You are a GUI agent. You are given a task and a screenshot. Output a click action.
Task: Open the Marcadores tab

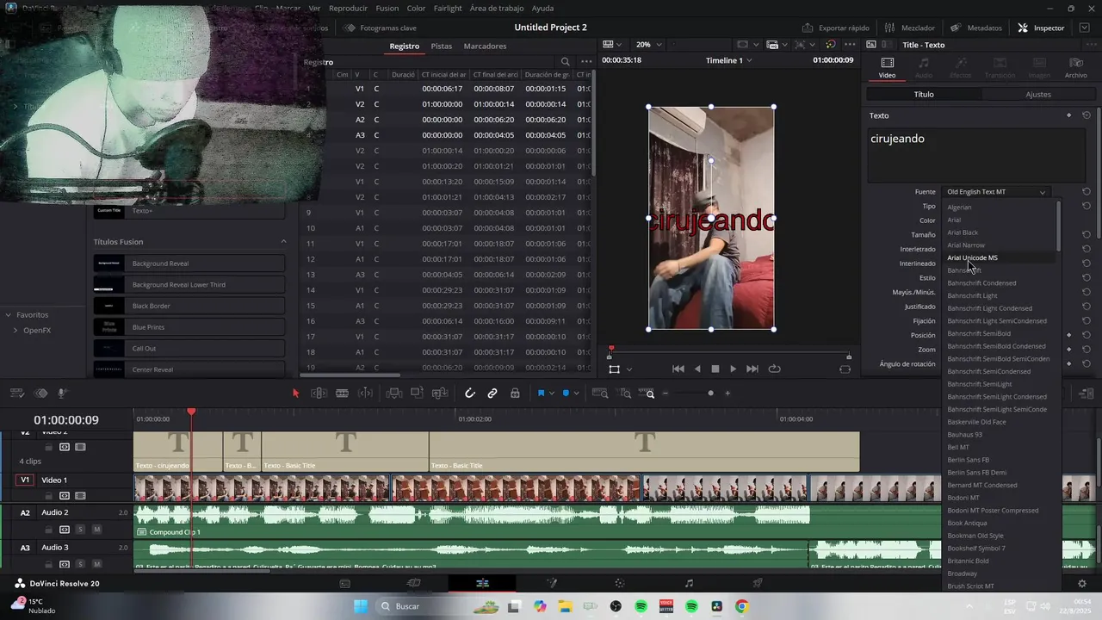point(485,46)
